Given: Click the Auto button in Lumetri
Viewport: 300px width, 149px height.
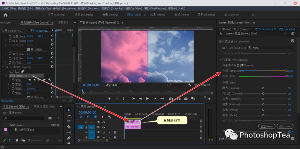Looking at the screenshot, I should coord(285,127).
